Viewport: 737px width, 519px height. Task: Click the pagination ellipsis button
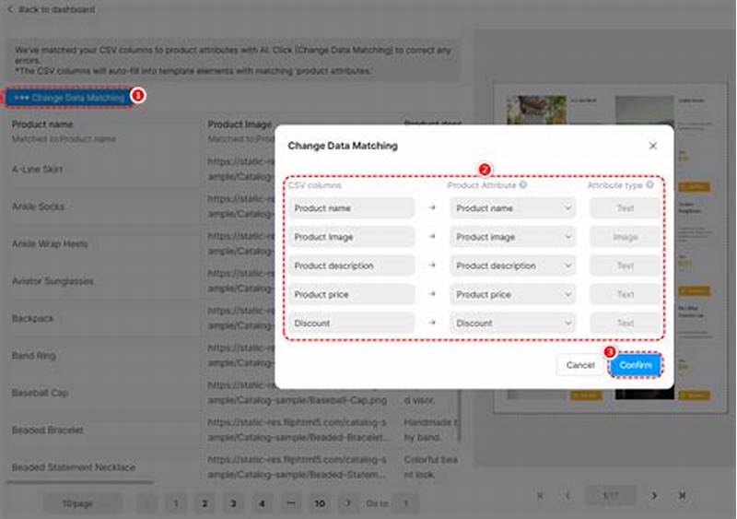(291, 503)
